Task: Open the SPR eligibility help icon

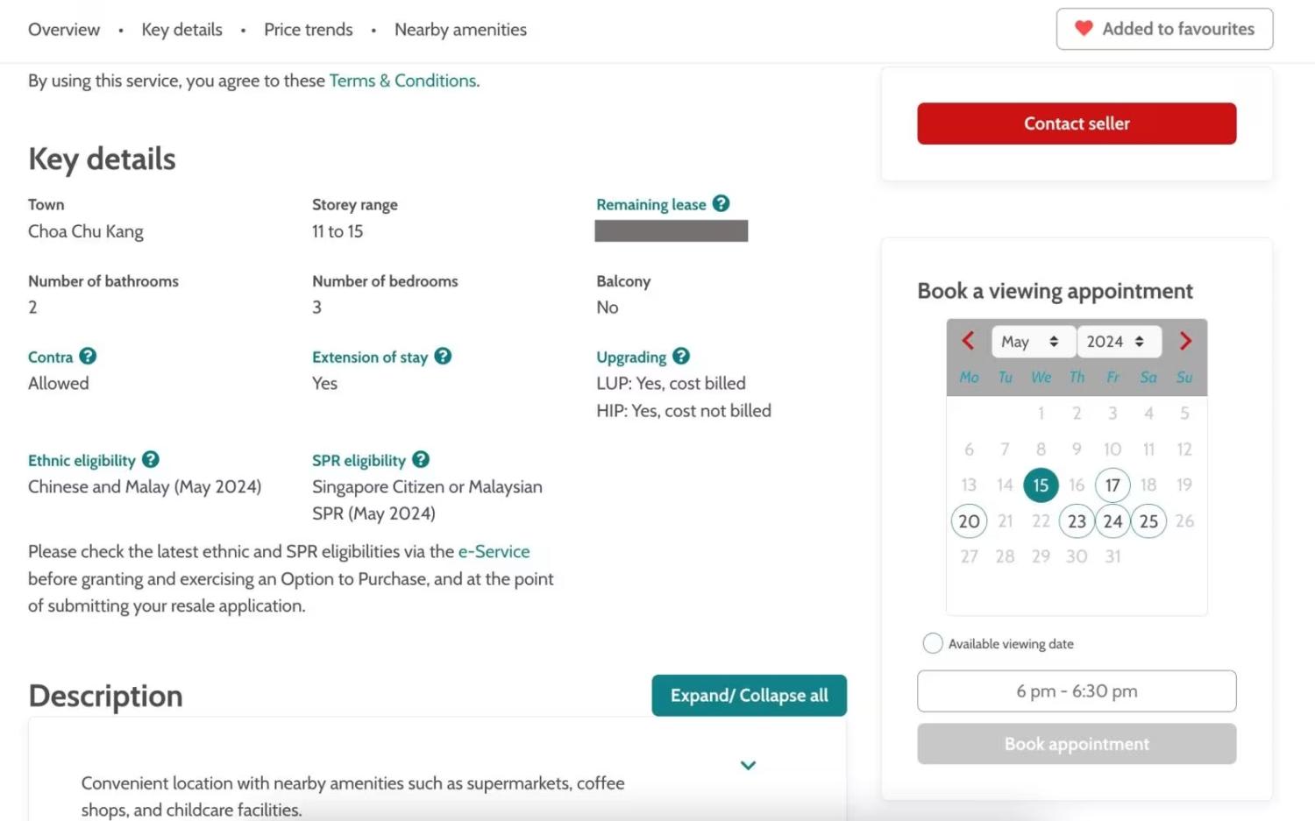Action: pyautogui.click(x=421, y=459)
